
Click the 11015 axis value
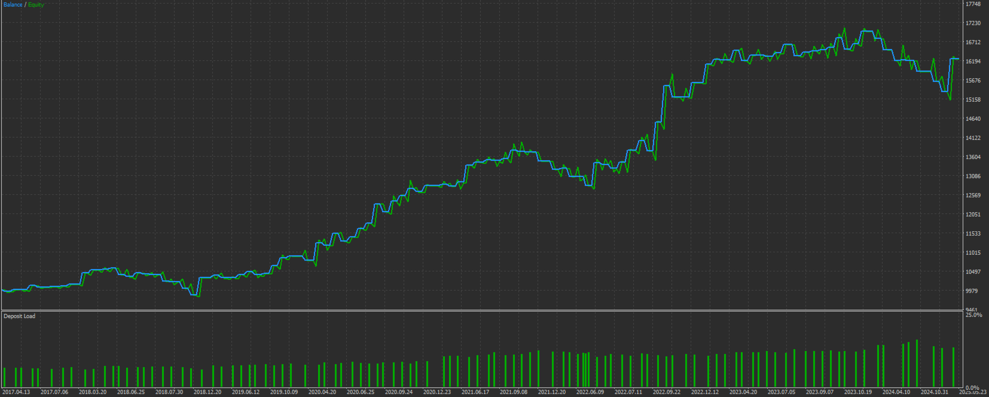(x=973, y=253)
